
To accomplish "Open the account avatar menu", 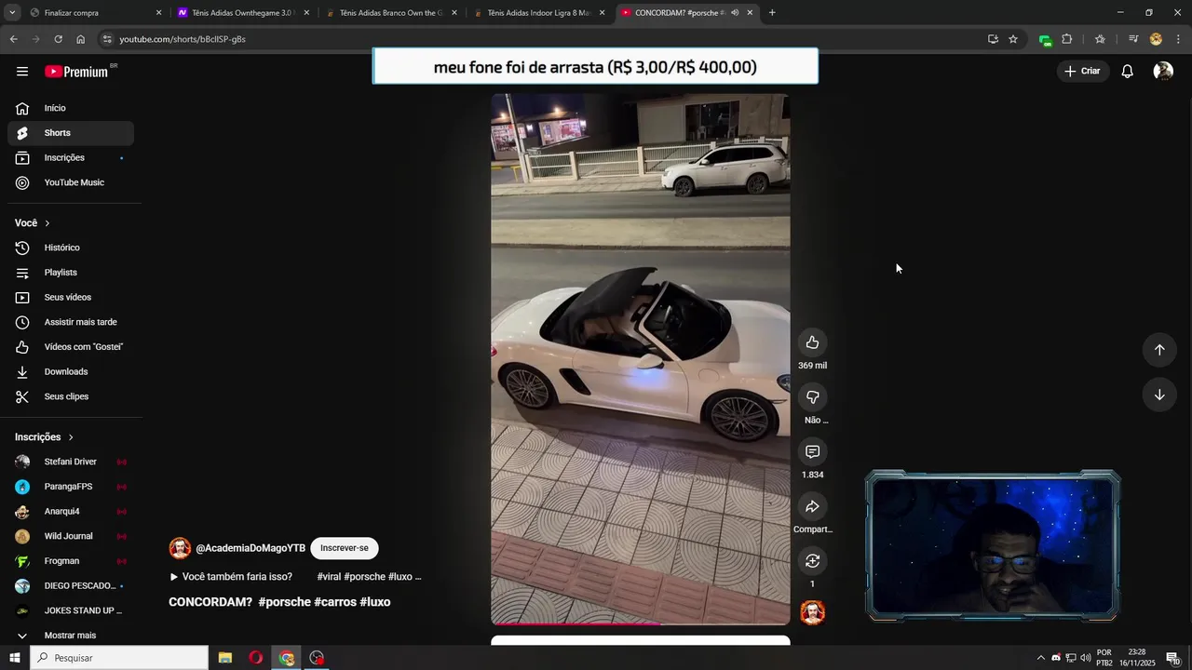I will tap(1163, 72).
